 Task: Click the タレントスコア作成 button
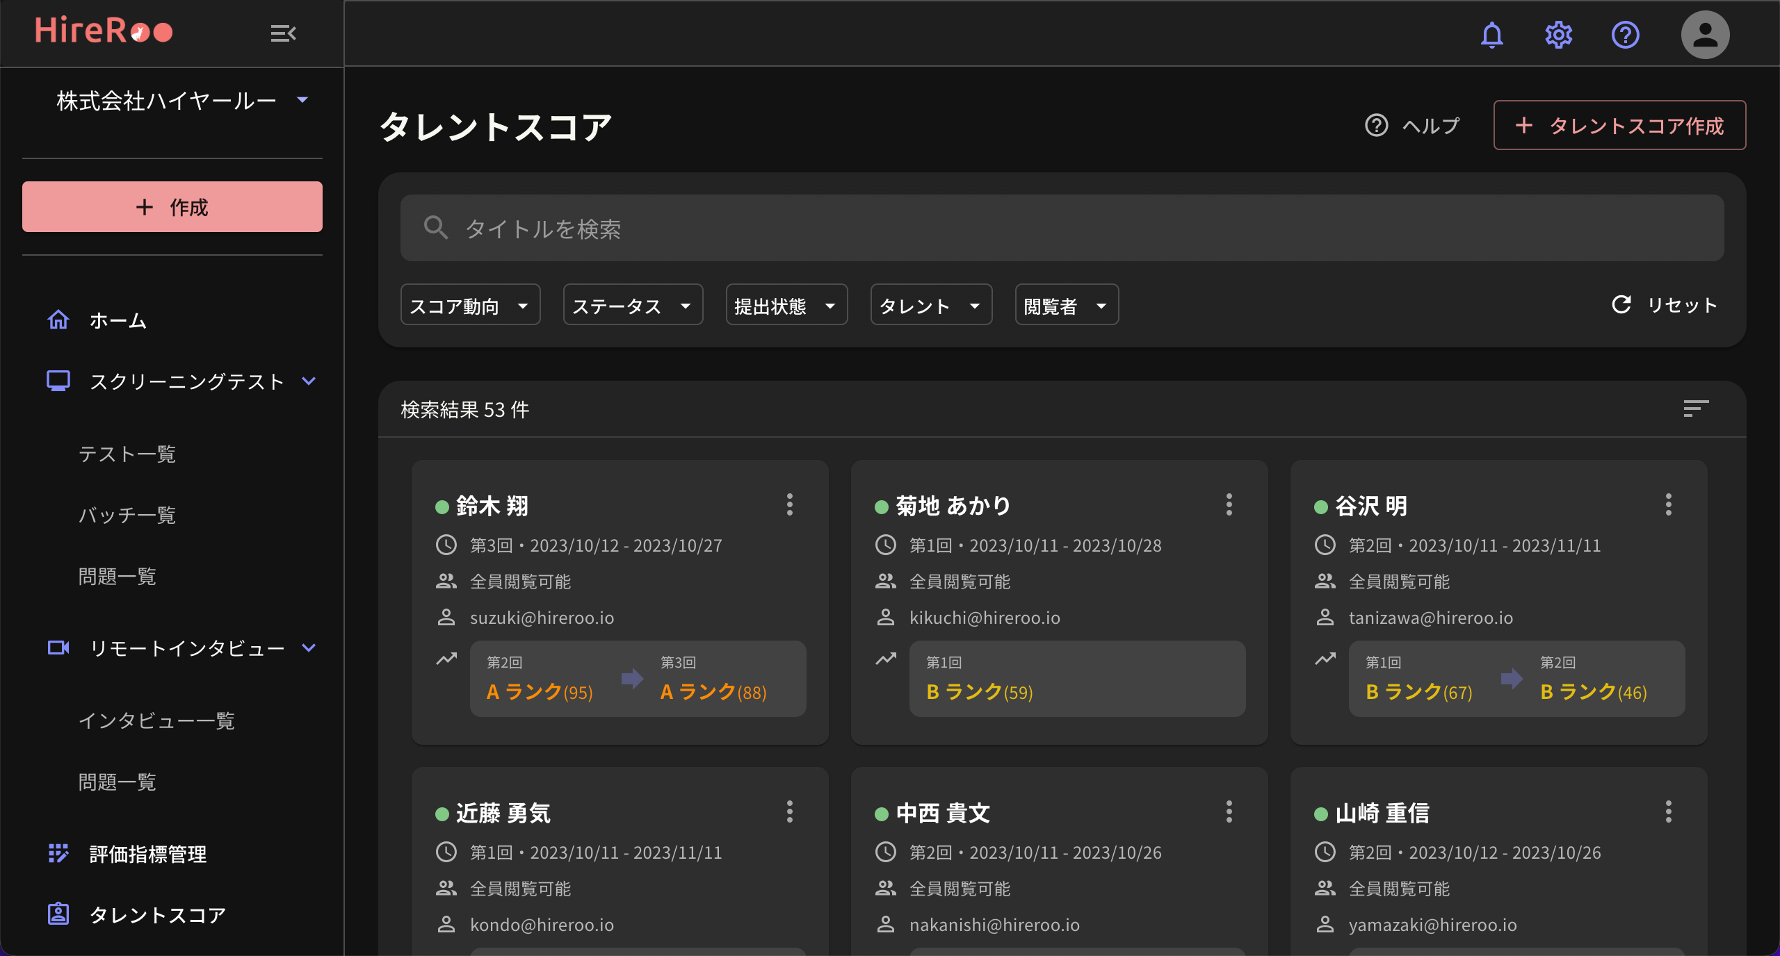[x=1619, y=125]
